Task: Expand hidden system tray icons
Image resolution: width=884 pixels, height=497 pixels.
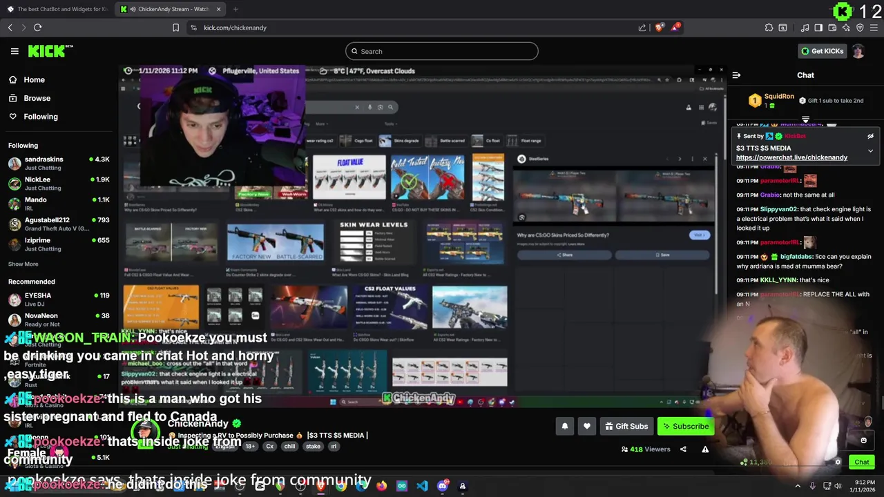Action: click(798, 486)
